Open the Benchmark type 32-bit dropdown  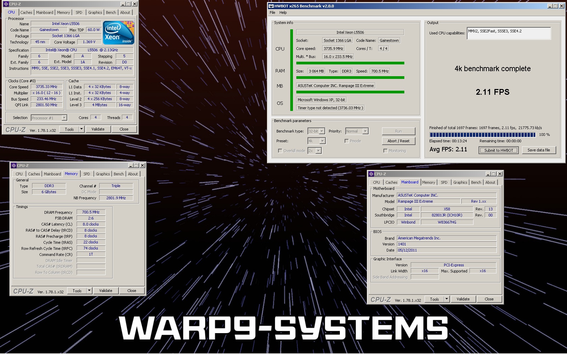coord(322,131)
